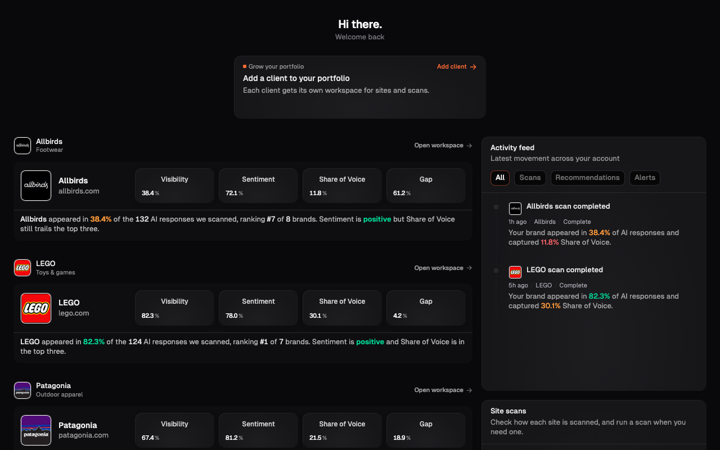This screenshot has height=450, width=720.
Task: Click the '5h ago' timestamp in feed
Action: pos(518,285)
